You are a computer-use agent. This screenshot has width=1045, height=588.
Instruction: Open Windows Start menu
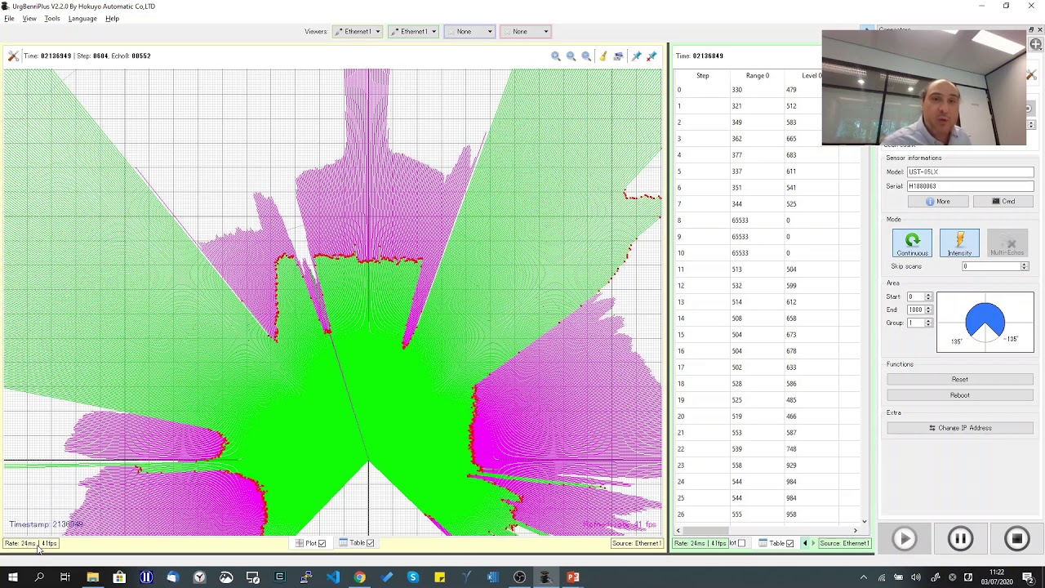[13, 578]
